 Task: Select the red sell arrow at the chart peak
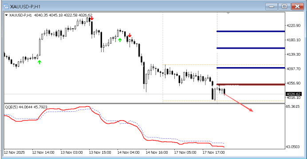tap(92, 19)
